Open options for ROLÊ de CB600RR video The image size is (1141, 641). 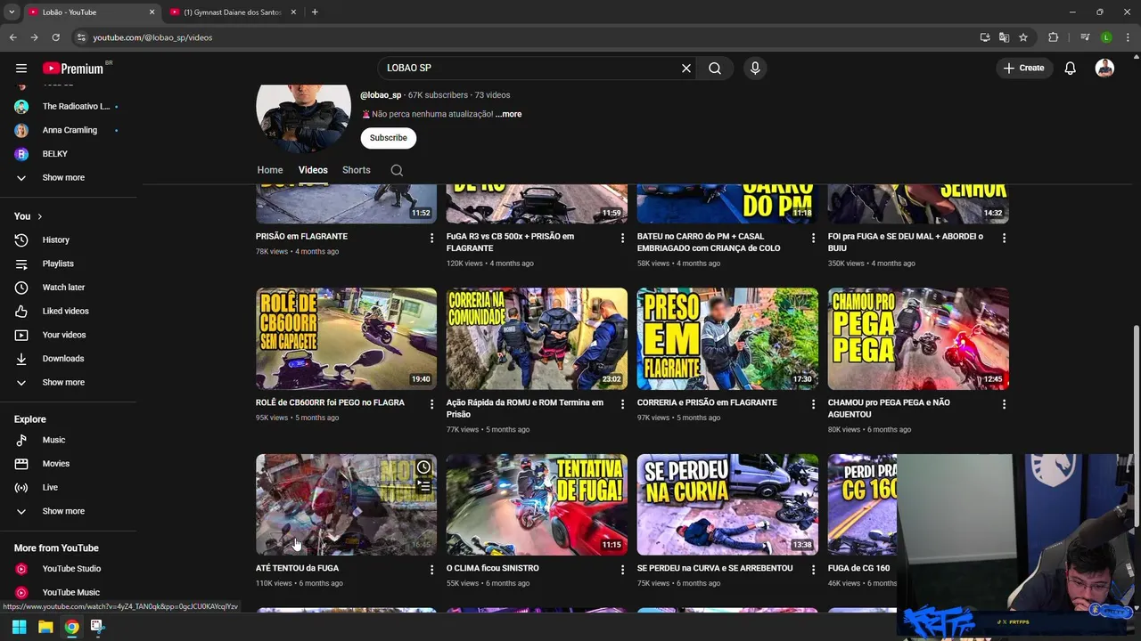[431, 404]
